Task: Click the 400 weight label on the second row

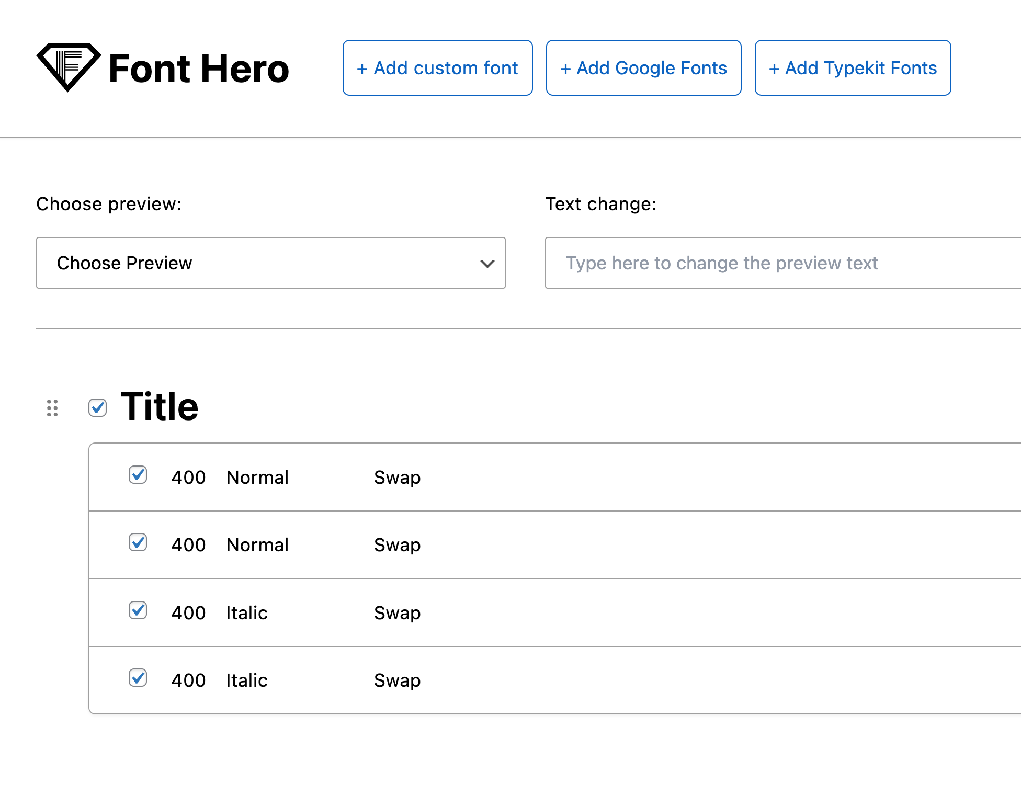Action: tap(188, 544)
